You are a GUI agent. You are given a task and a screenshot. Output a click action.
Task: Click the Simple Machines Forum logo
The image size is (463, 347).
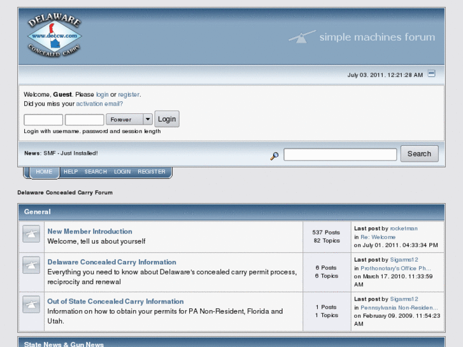coord(362,37)
